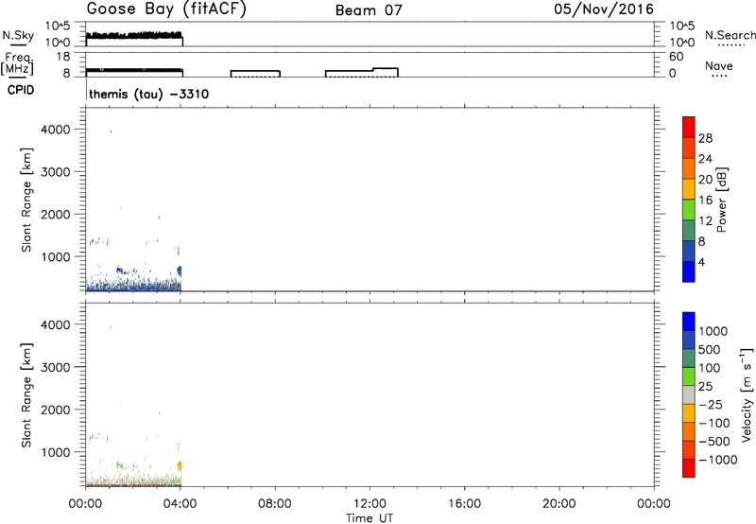Click the '4' label on Power colorbar

point(701,262)
